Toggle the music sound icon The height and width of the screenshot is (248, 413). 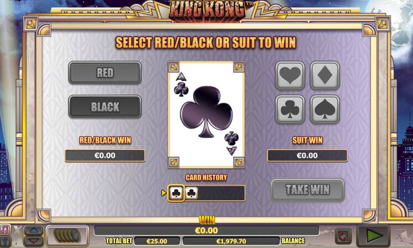point(5,229)
